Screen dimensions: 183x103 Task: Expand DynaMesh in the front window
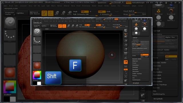point(135,69)
